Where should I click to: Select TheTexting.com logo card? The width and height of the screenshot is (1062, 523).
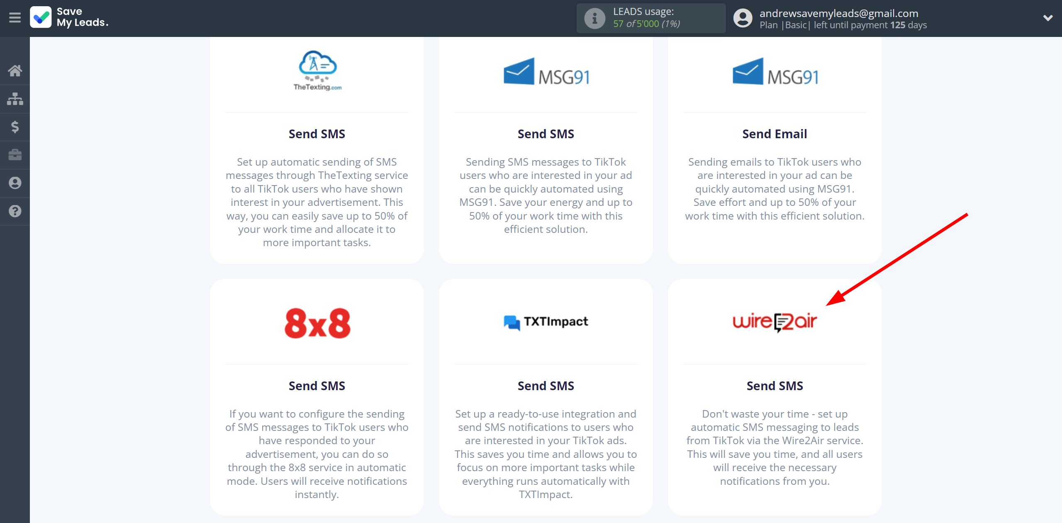click(317, 71)
